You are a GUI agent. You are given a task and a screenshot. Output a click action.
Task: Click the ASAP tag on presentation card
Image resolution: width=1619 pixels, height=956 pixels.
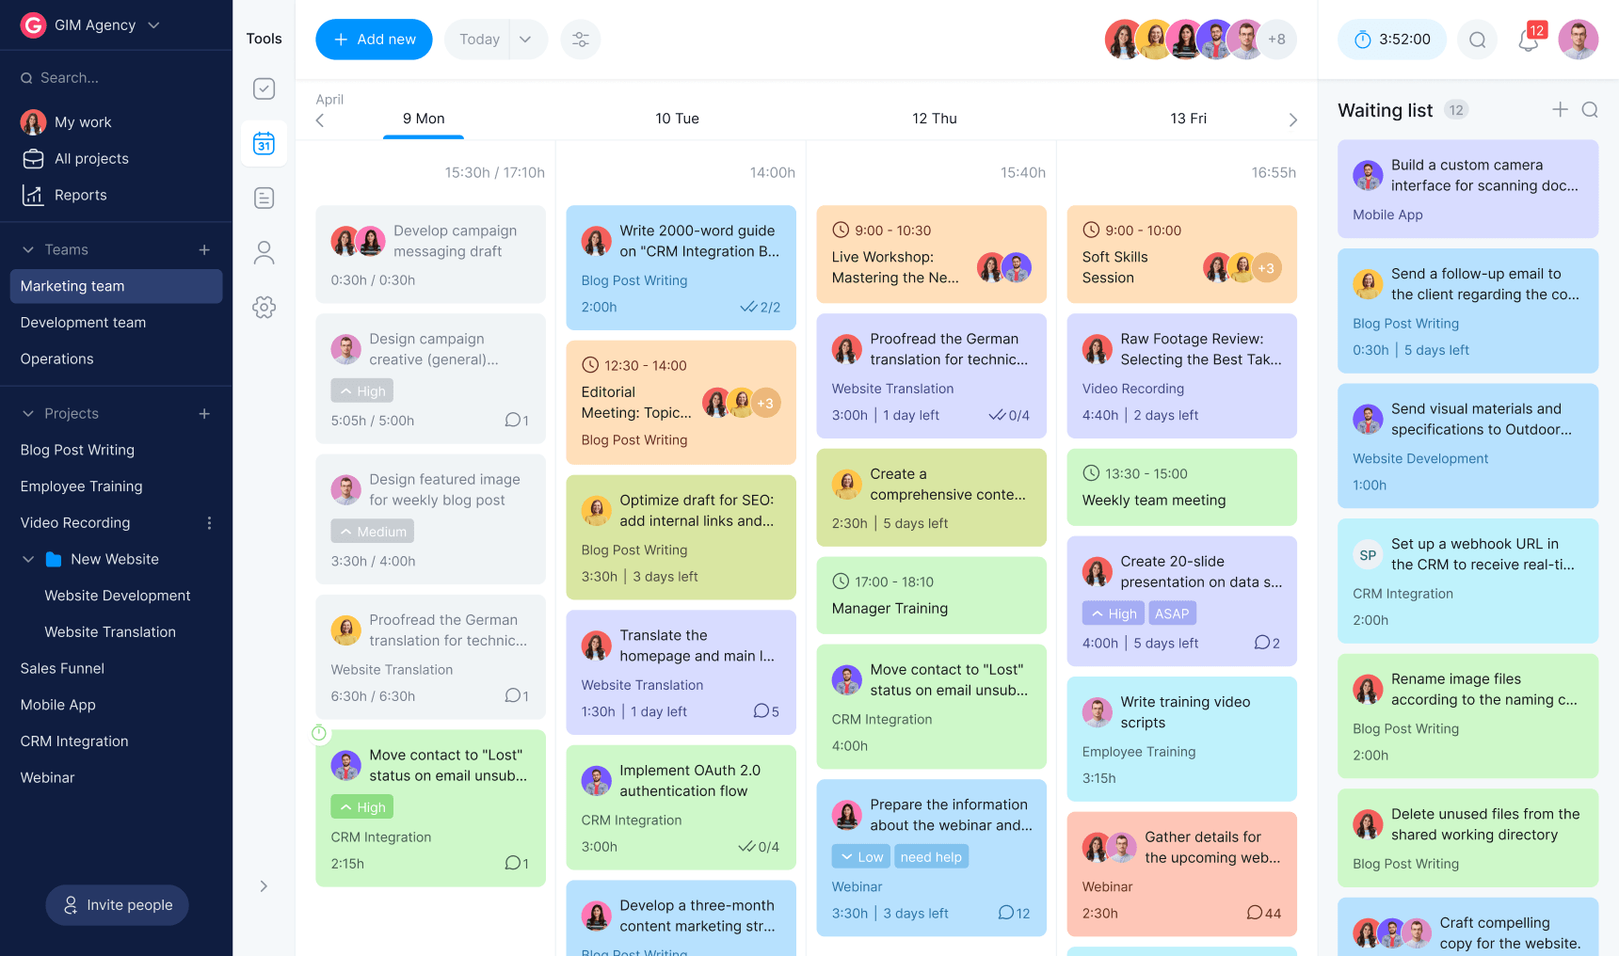click(x=1172, y=613)
